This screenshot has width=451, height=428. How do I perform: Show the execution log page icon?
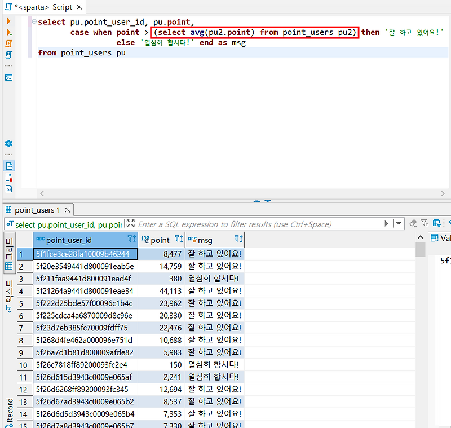tap(9, 178)
